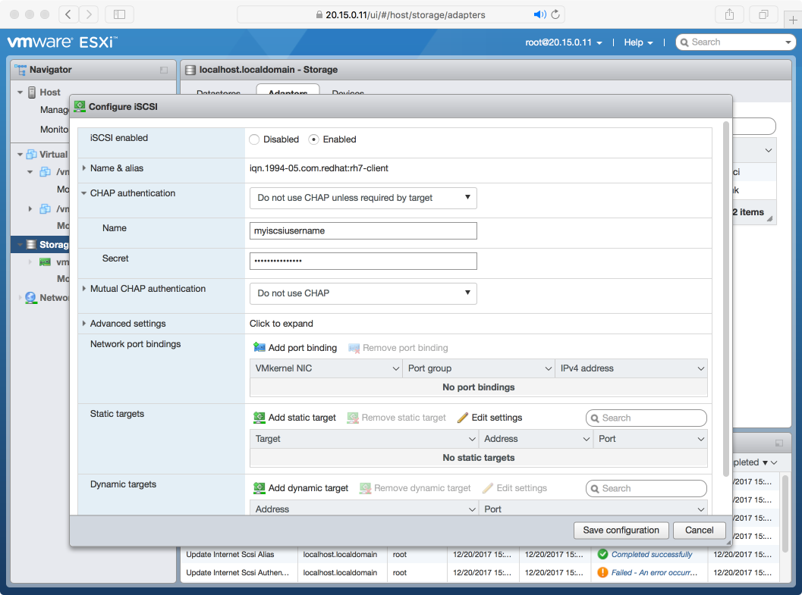Open the root@20.15.0.11 user menu

point(564,42)
